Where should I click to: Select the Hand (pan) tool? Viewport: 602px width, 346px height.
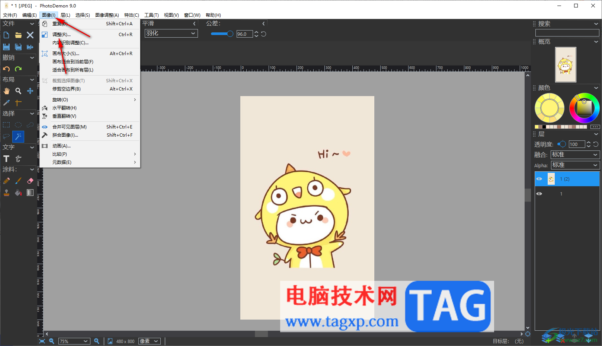tap(6, 91)
